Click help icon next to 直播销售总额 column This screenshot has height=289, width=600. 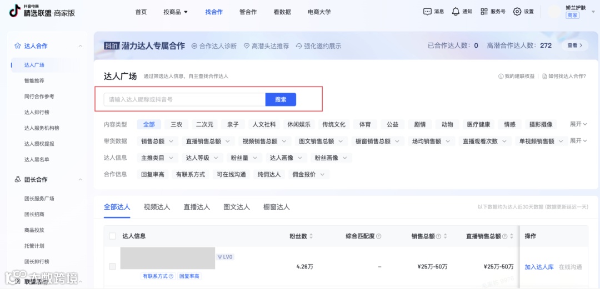pos(504,236)
